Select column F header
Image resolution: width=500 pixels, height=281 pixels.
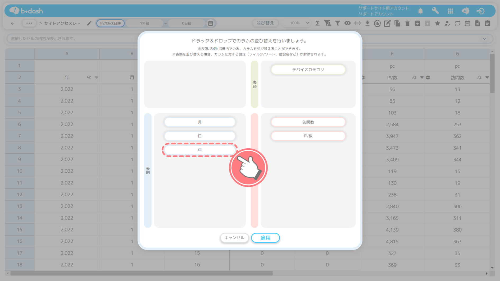pos(392,54)
